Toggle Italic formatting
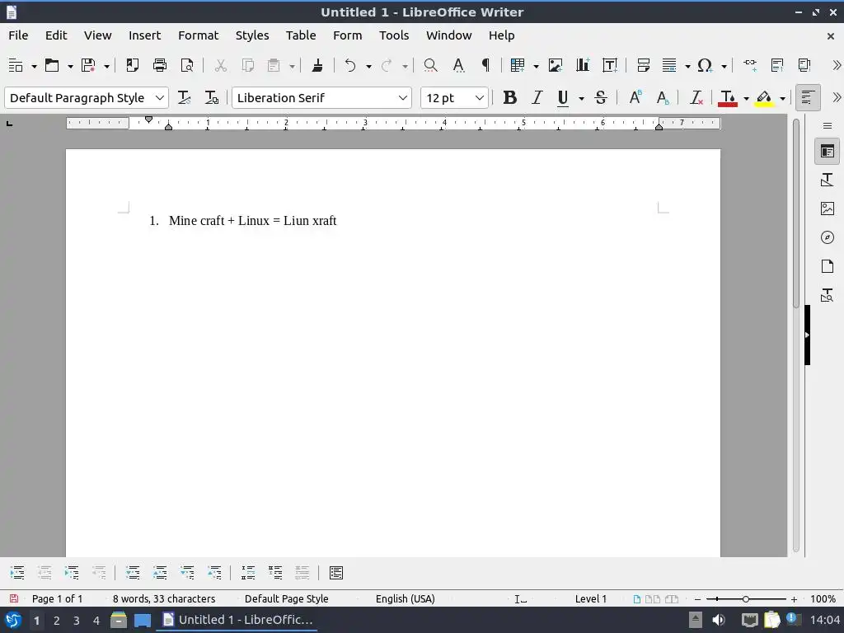This screenshot has width=844, height=633. tap(537, 98)
